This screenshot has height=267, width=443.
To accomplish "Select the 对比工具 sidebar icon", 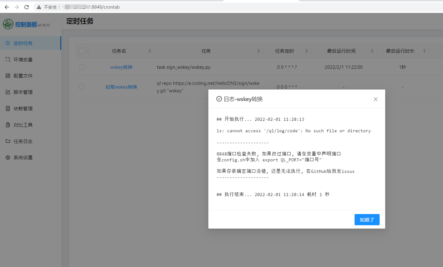I will 8,125.
